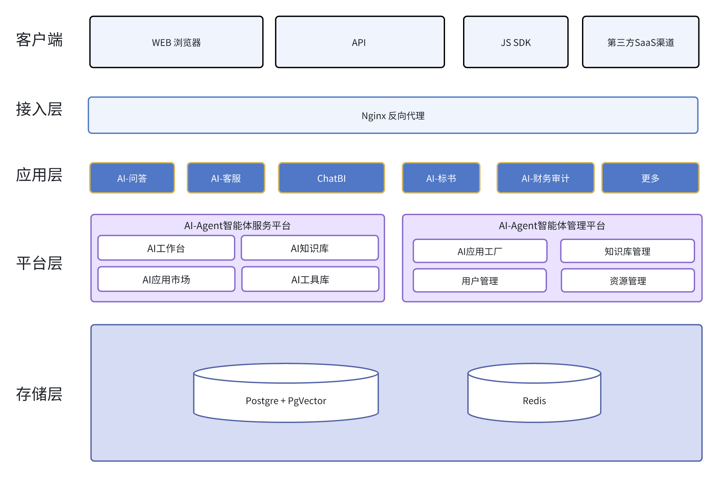Select the AI工作台 module

click(x=166, y=248)
